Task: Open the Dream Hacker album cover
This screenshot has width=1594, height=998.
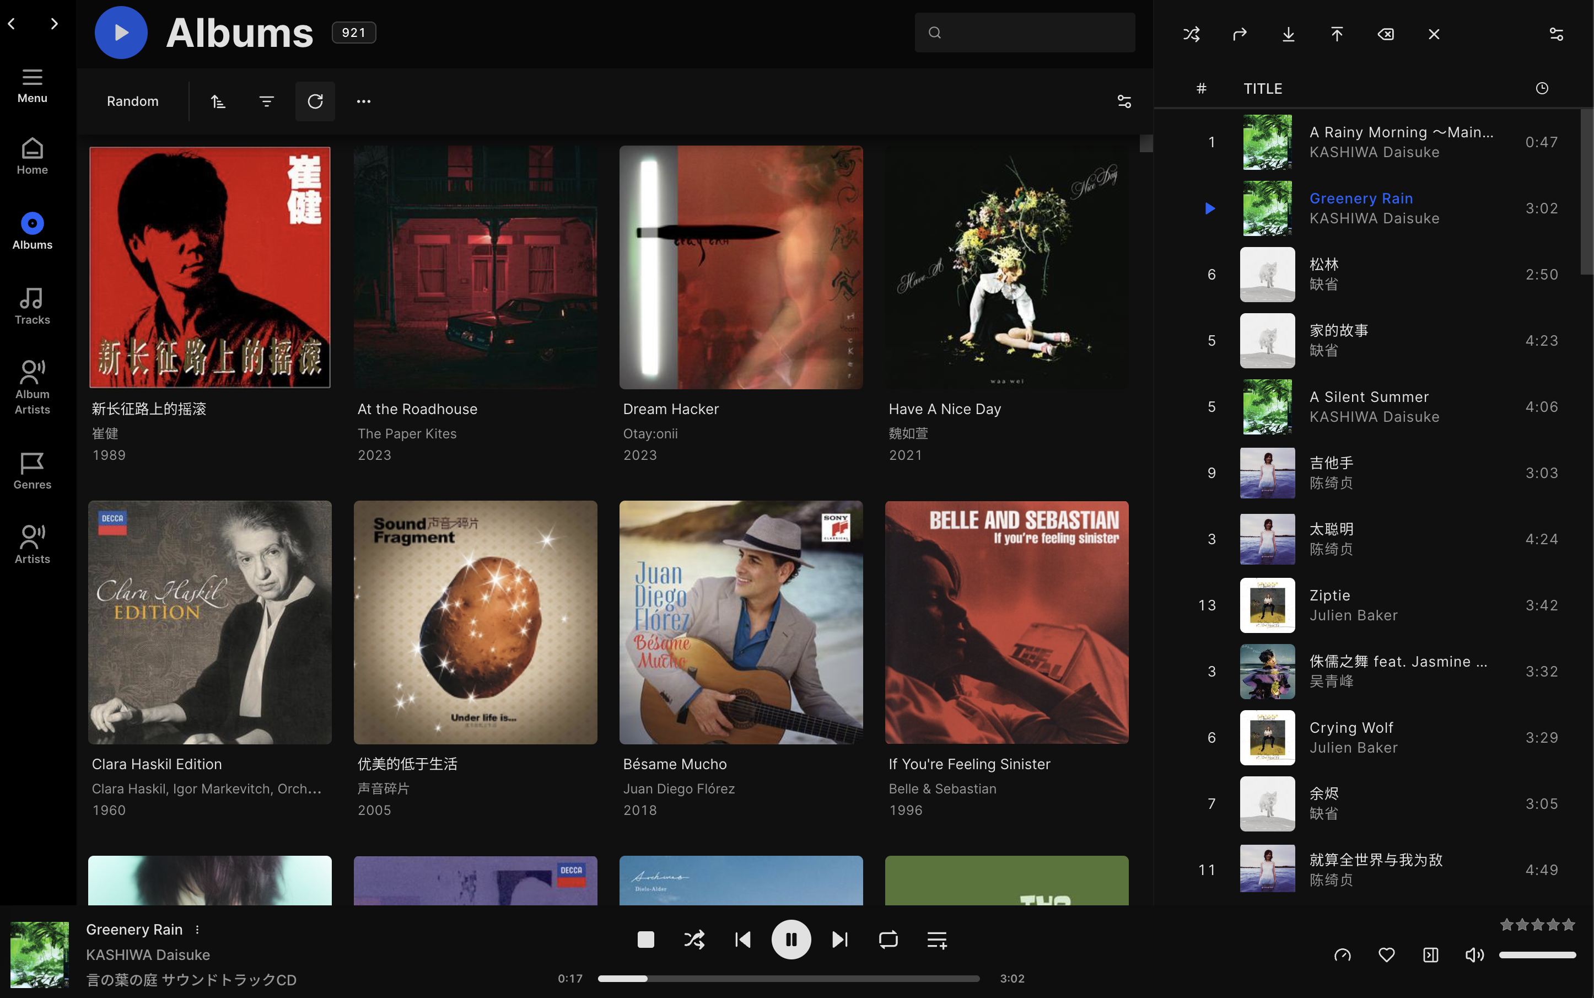Action: click(x=741, y=267)
